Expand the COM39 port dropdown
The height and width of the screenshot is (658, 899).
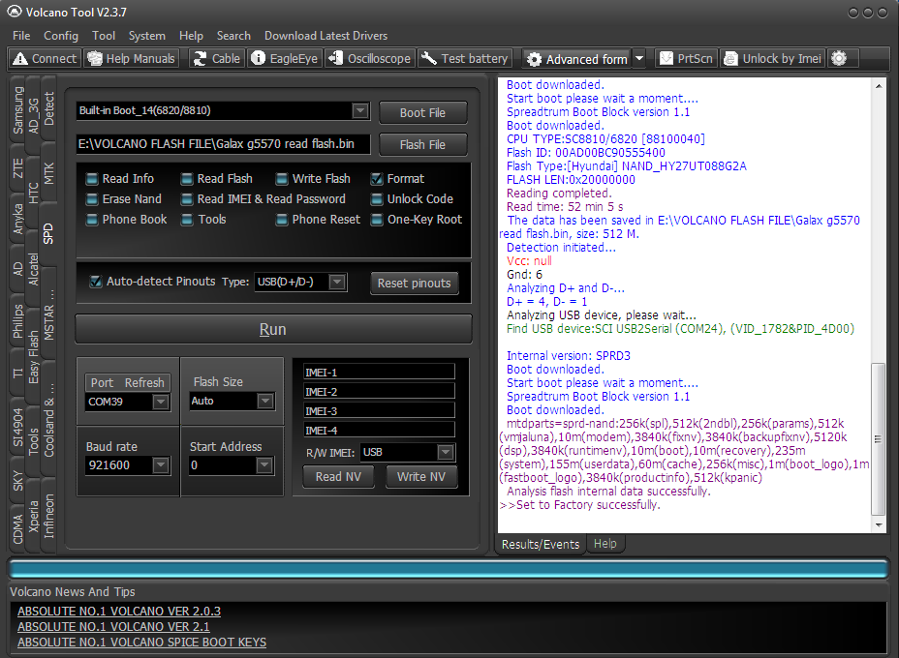pyautogui.click(x=161, y=402)
